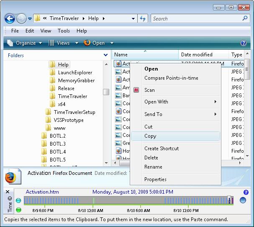This screenshot has height=227, width=254.
Task: Click the MemoryGrabber folder icon
Action: pos(52,80)
